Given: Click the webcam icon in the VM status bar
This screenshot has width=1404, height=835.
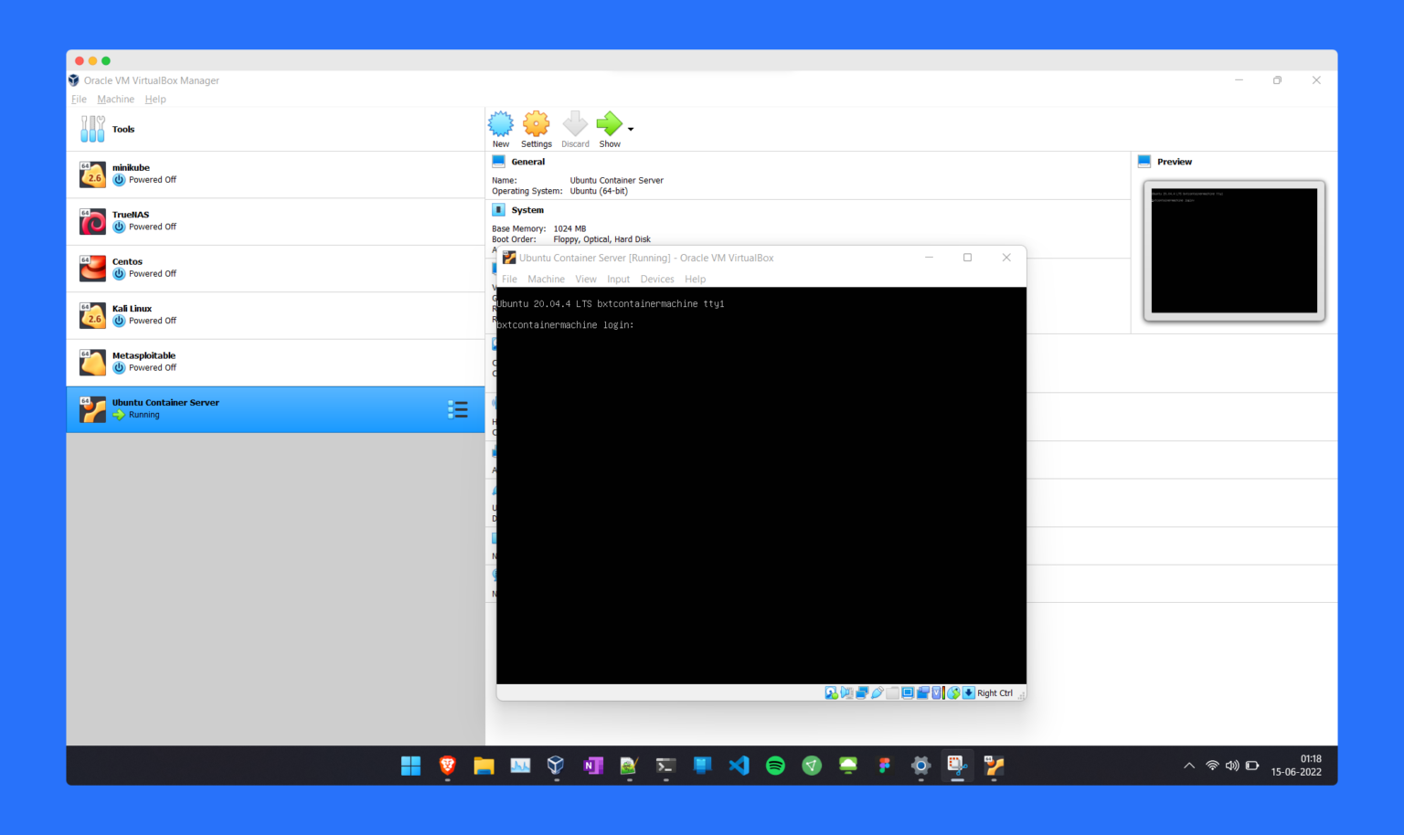Looking at the screenshot, I should (x=921, y=692).
